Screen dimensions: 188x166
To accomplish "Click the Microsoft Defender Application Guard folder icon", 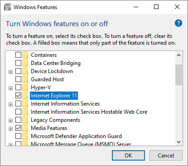I will (x=25, y=136).
